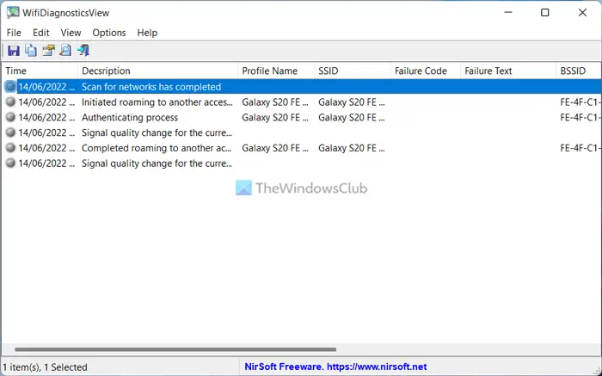Screen dimensions: 602x376
Task: Open the Properties toolbar icon
Action: coord(48,51)
